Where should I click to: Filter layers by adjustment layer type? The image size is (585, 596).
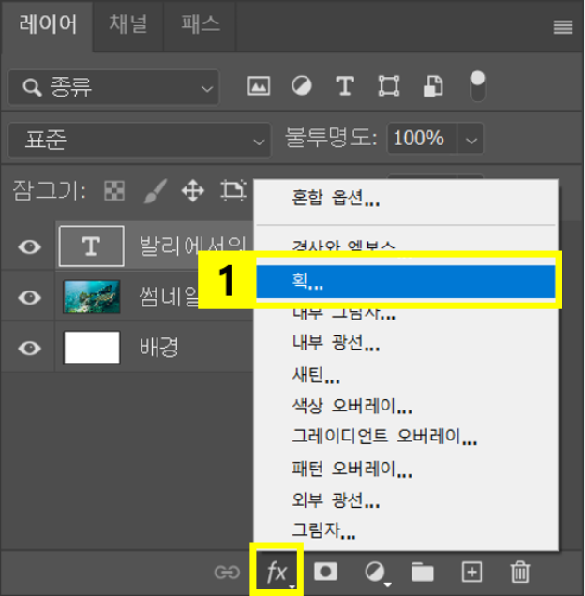click(302, 85)
